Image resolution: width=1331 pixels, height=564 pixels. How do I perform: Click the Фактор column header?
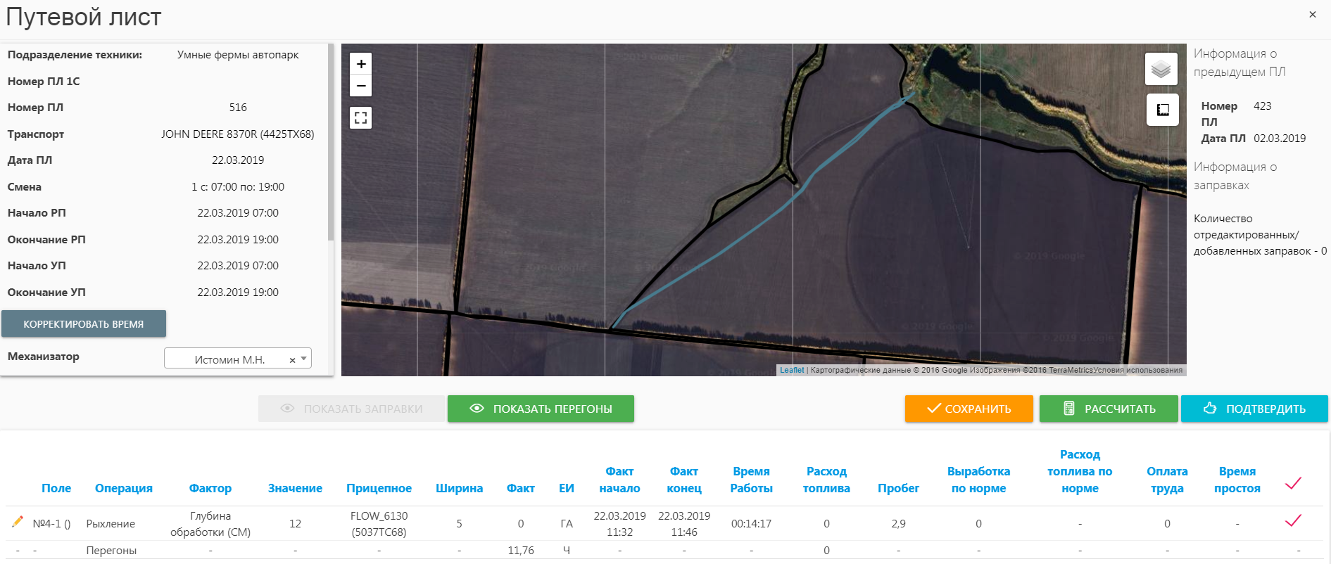pos(210,488)
